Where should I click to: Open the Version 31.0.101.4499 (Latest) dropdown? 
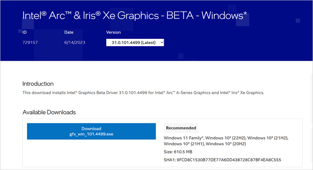click(135, 43)
